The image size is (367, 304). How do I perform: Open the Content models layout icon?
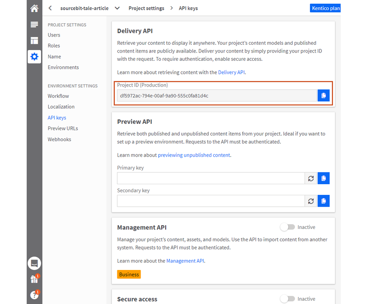(34, 41)
